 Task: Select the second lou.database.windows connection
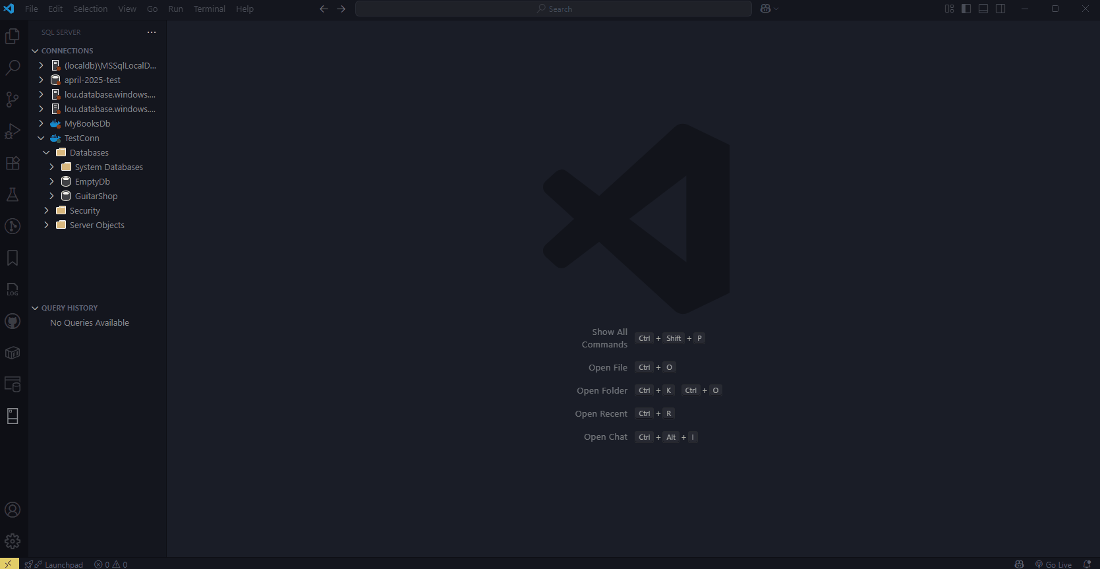point(110,109)
